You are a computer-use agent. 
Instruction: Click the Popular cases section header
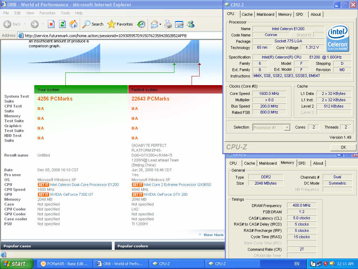point(56,246)
